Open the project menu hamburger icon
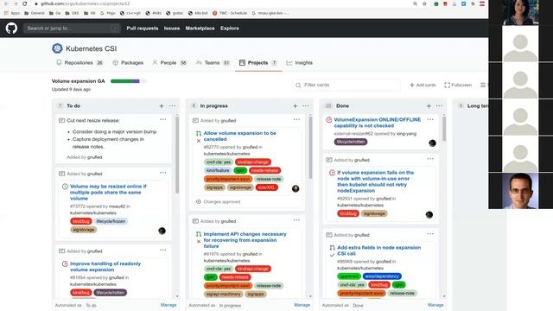 click(483, 85)
